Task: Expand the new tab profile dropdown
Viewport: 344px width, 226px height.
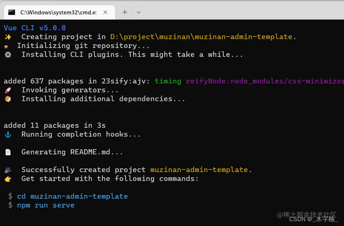Action: point(138,12)
